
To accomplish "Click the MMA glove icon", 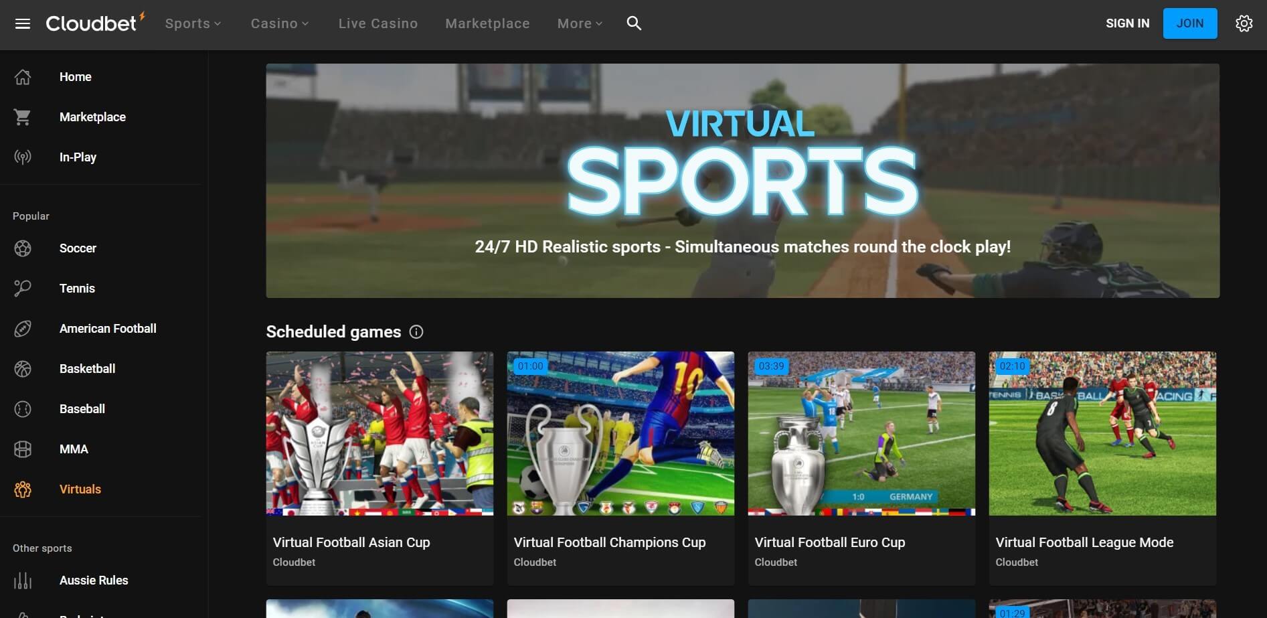I will [x=23, y=449].
